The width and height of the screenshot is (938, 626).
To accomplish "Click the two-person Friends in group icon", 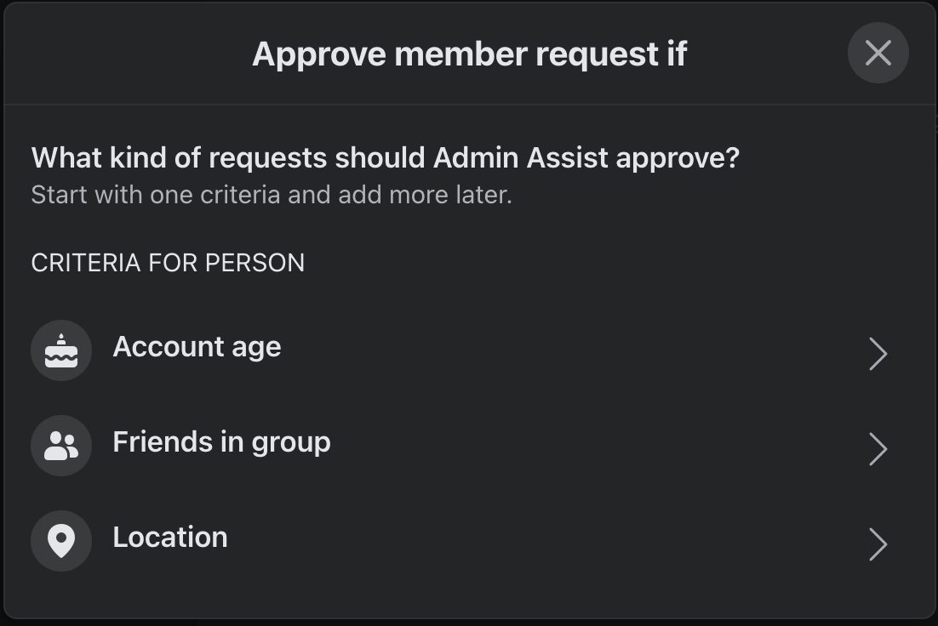I will coord(61,446).
